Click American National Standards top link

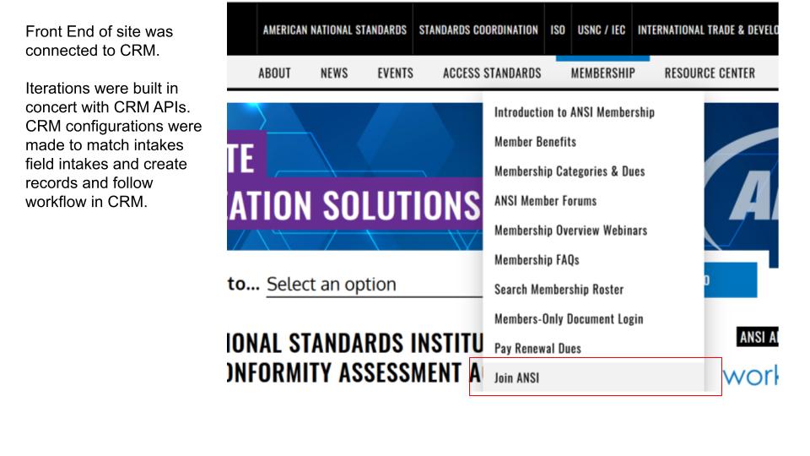(x=334, y=30)
